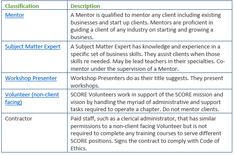
Task: Open the Mentor link
Action: [x=14, y=15]
